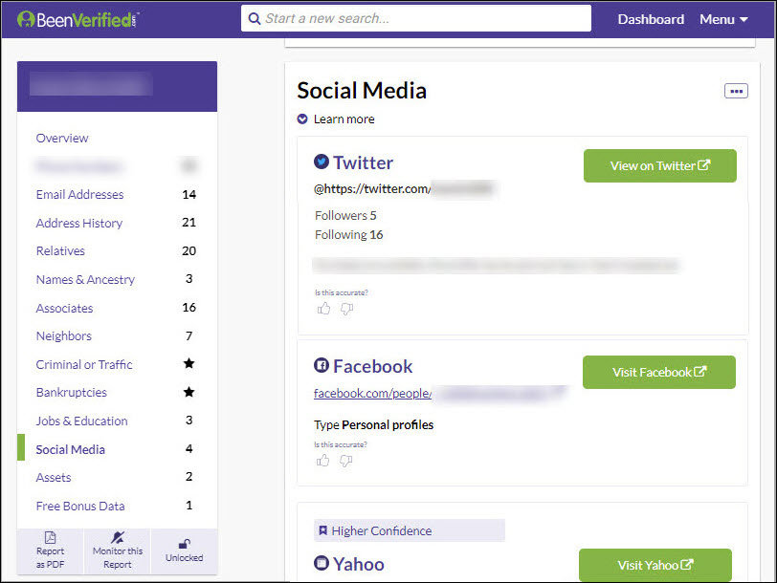Click the Monitor this Report icon
The width and height of the screenshot is (777, 583).
pyautogui.click(x=118, y=537)
